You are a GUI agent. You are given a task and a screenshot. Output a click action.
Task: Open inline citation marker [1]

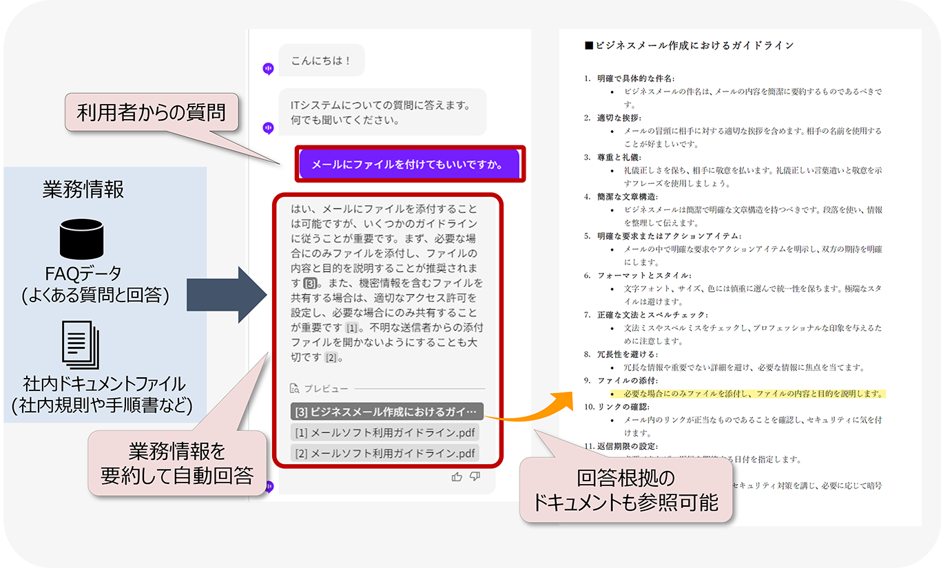(352, 328)
